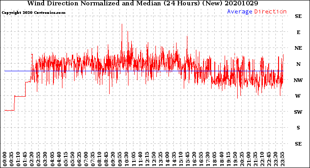Click the 19:50 time axis label
Screen dimensions: 310x168
coord(235,159)
